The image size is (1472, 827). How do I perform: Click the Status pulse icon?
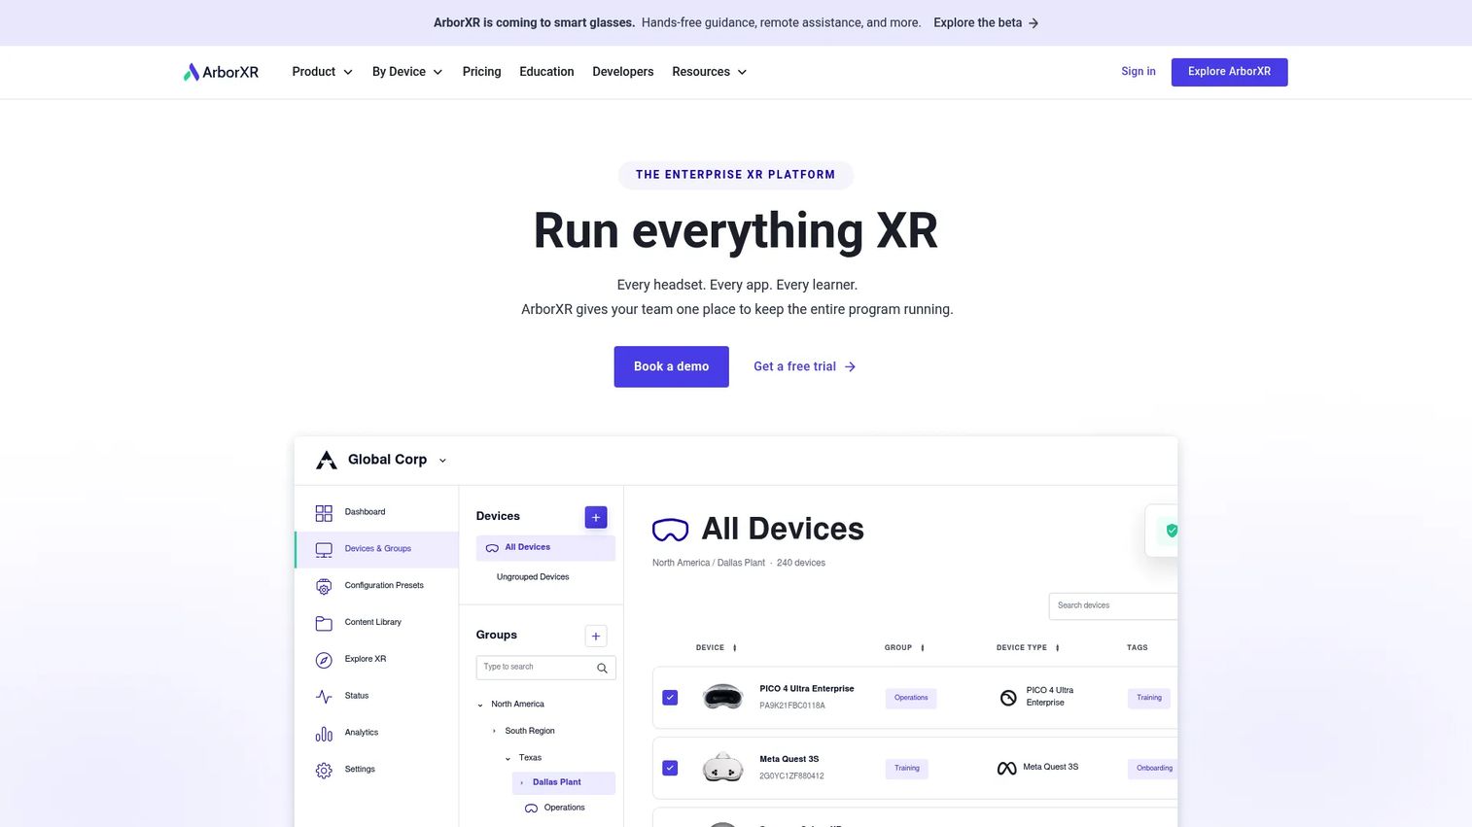[x=324, y=696]
